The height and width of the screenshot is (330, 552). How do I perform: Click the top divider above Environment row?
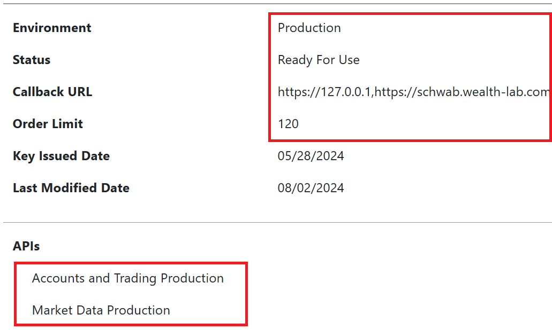pos(277,4)
